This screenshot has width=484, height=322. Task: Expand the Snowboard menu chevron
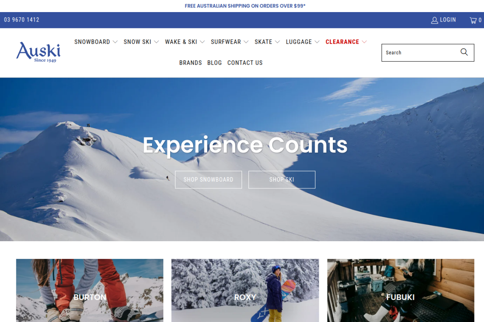tap(115, 42)
